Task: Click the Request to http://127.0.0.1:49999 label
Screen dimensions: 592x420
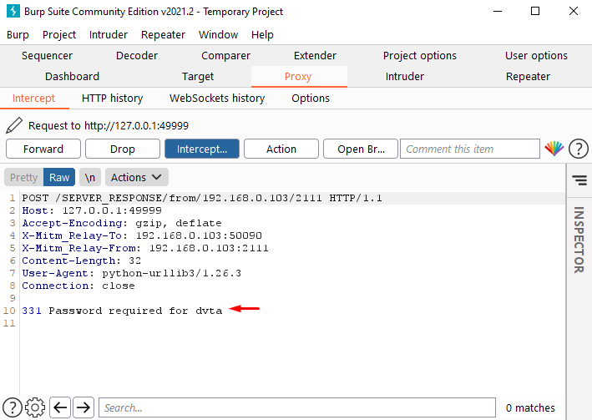Action: pyautogui.click(x=109, y=125)
